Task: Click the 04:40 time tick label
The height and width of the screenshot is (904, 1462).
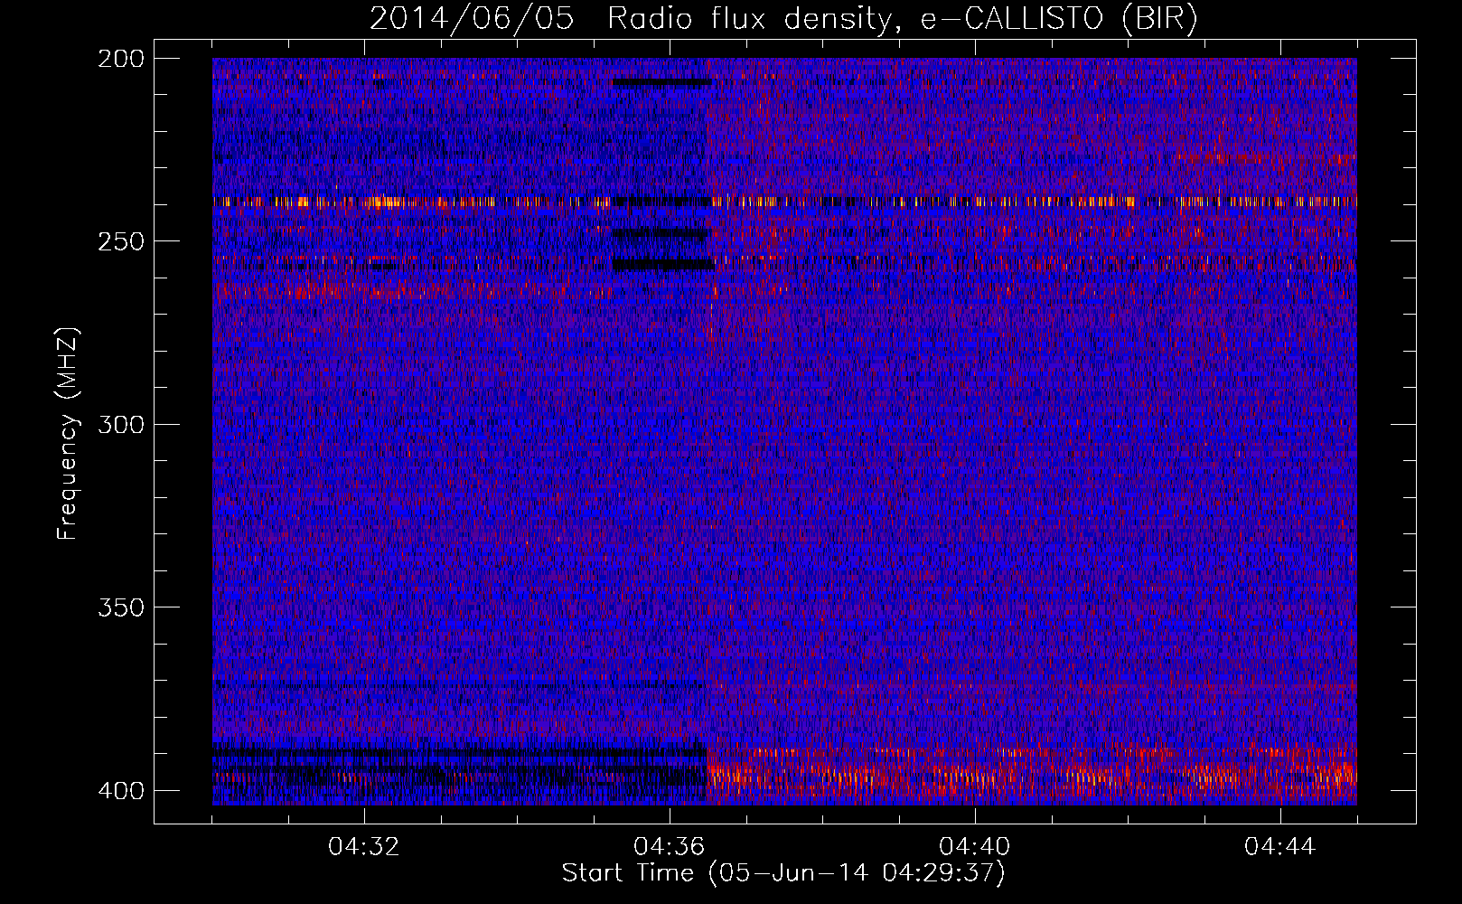Action: pos(975,847)
